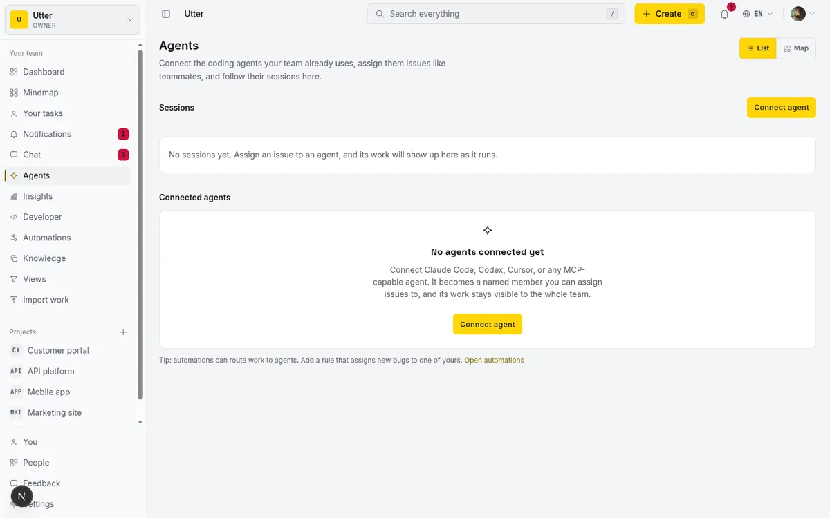
Task: Click the globe language icon
Action: click(746, 14)
